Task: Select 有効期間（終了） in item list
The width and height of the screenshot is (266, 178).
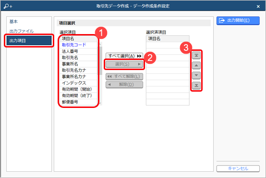Action: pos(78,95)
